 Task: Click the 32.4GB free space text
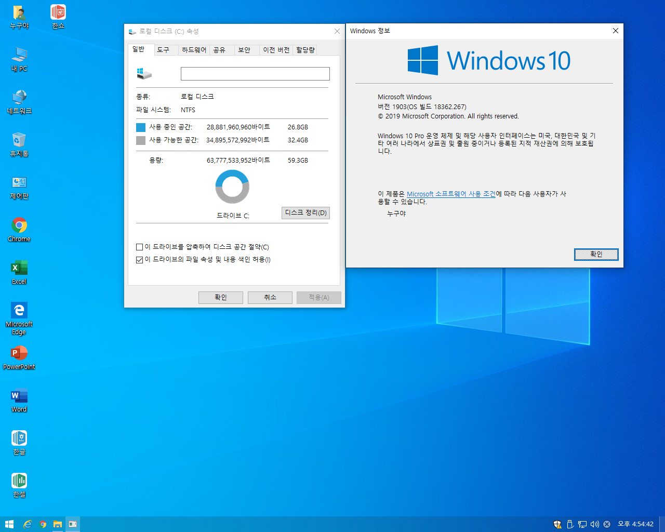[298, 140]
